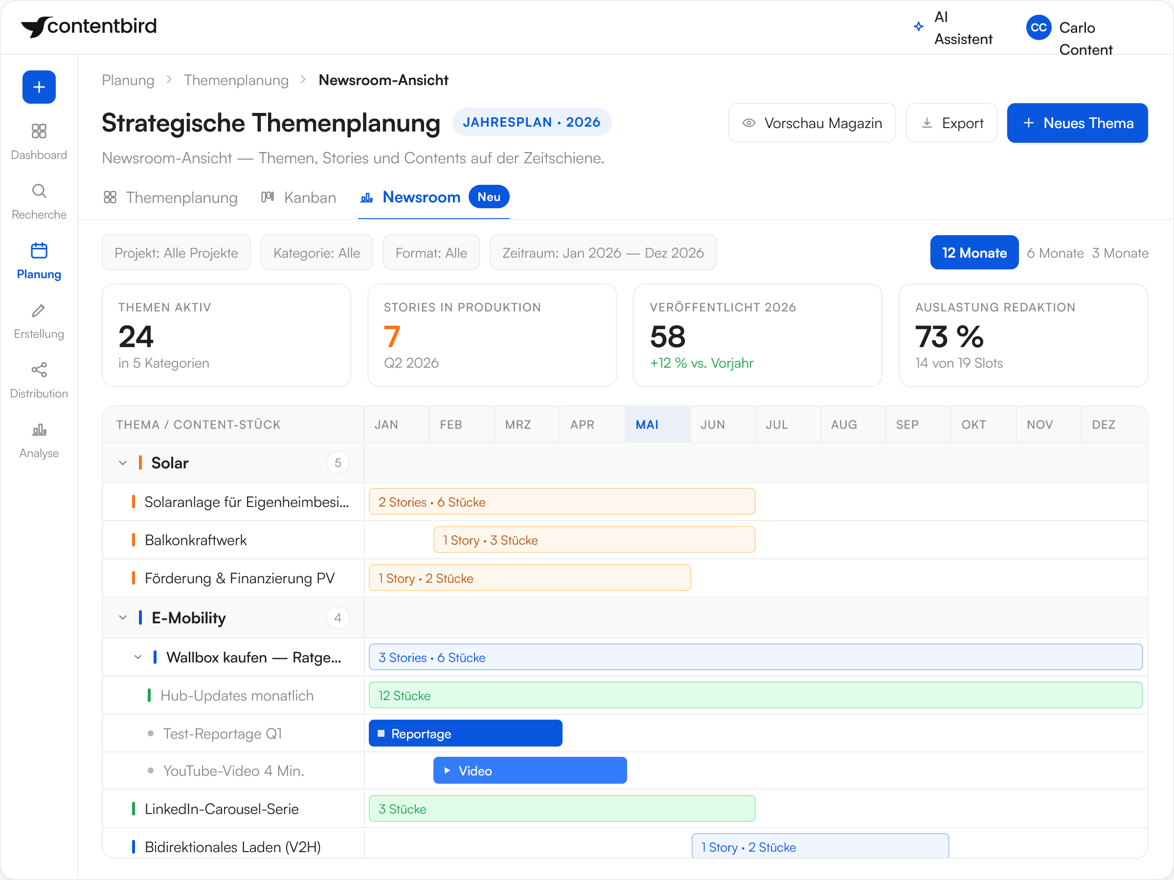Select the 12 Monate range option

point(974,252)
